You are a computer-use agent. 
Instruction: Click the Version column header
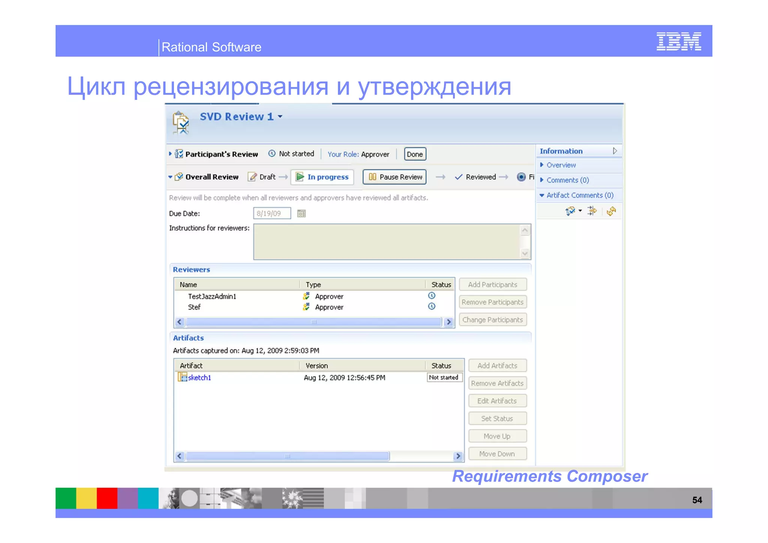click(362, 366)
